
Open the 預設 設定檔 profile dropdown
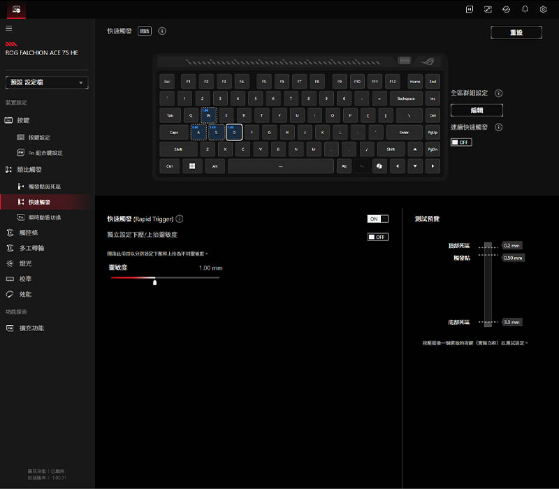[46, 82]
